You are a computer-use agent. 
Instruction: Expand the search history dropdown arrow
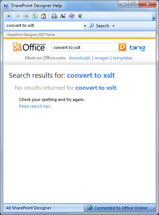[x=85, y=26]
